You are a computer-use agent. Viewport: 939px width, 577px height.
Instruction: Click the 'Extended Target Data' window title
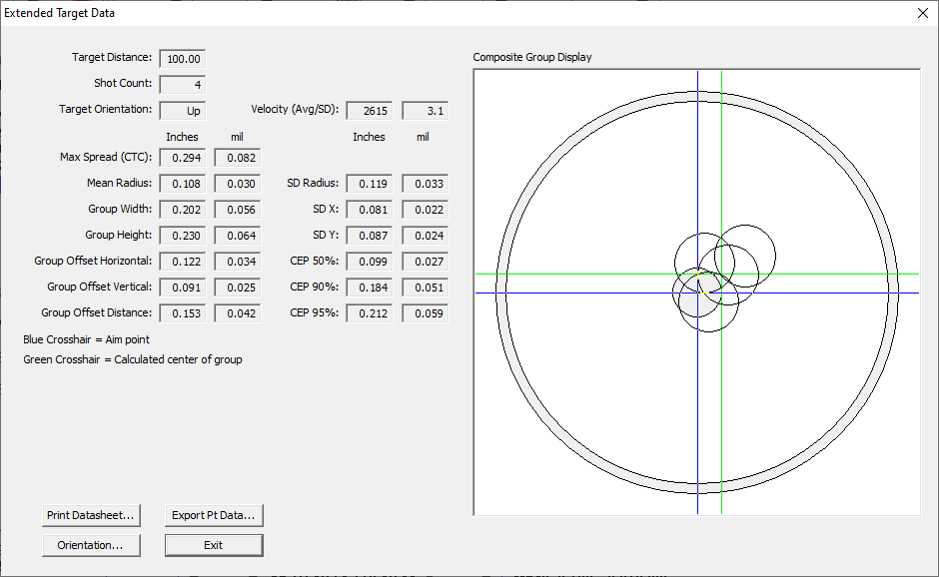59,13
